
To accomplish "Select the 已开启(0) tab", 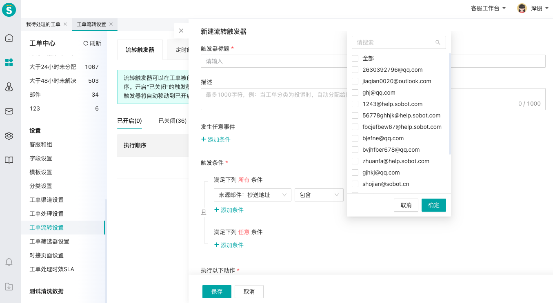I will [129, 121].
